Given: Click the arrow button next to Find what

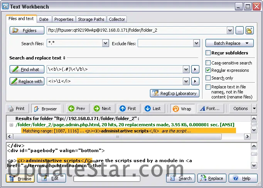Looking at the screenshot, I should (195, 69).
